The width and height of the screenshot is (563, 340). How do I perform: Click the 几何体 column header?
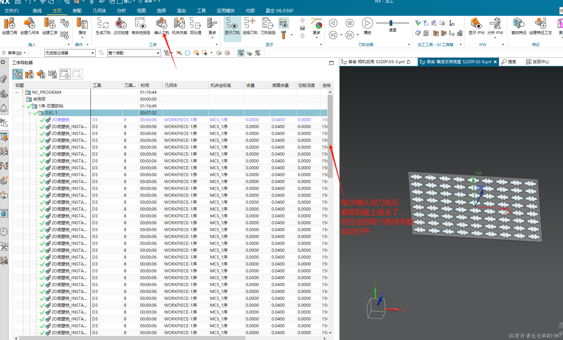click(x=185, y=85)
